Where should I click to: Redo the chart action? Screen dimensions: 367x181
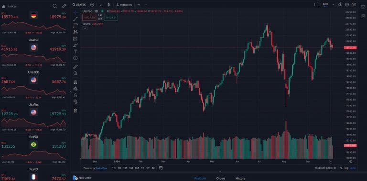pyautogui.click(x=146, y=5)
